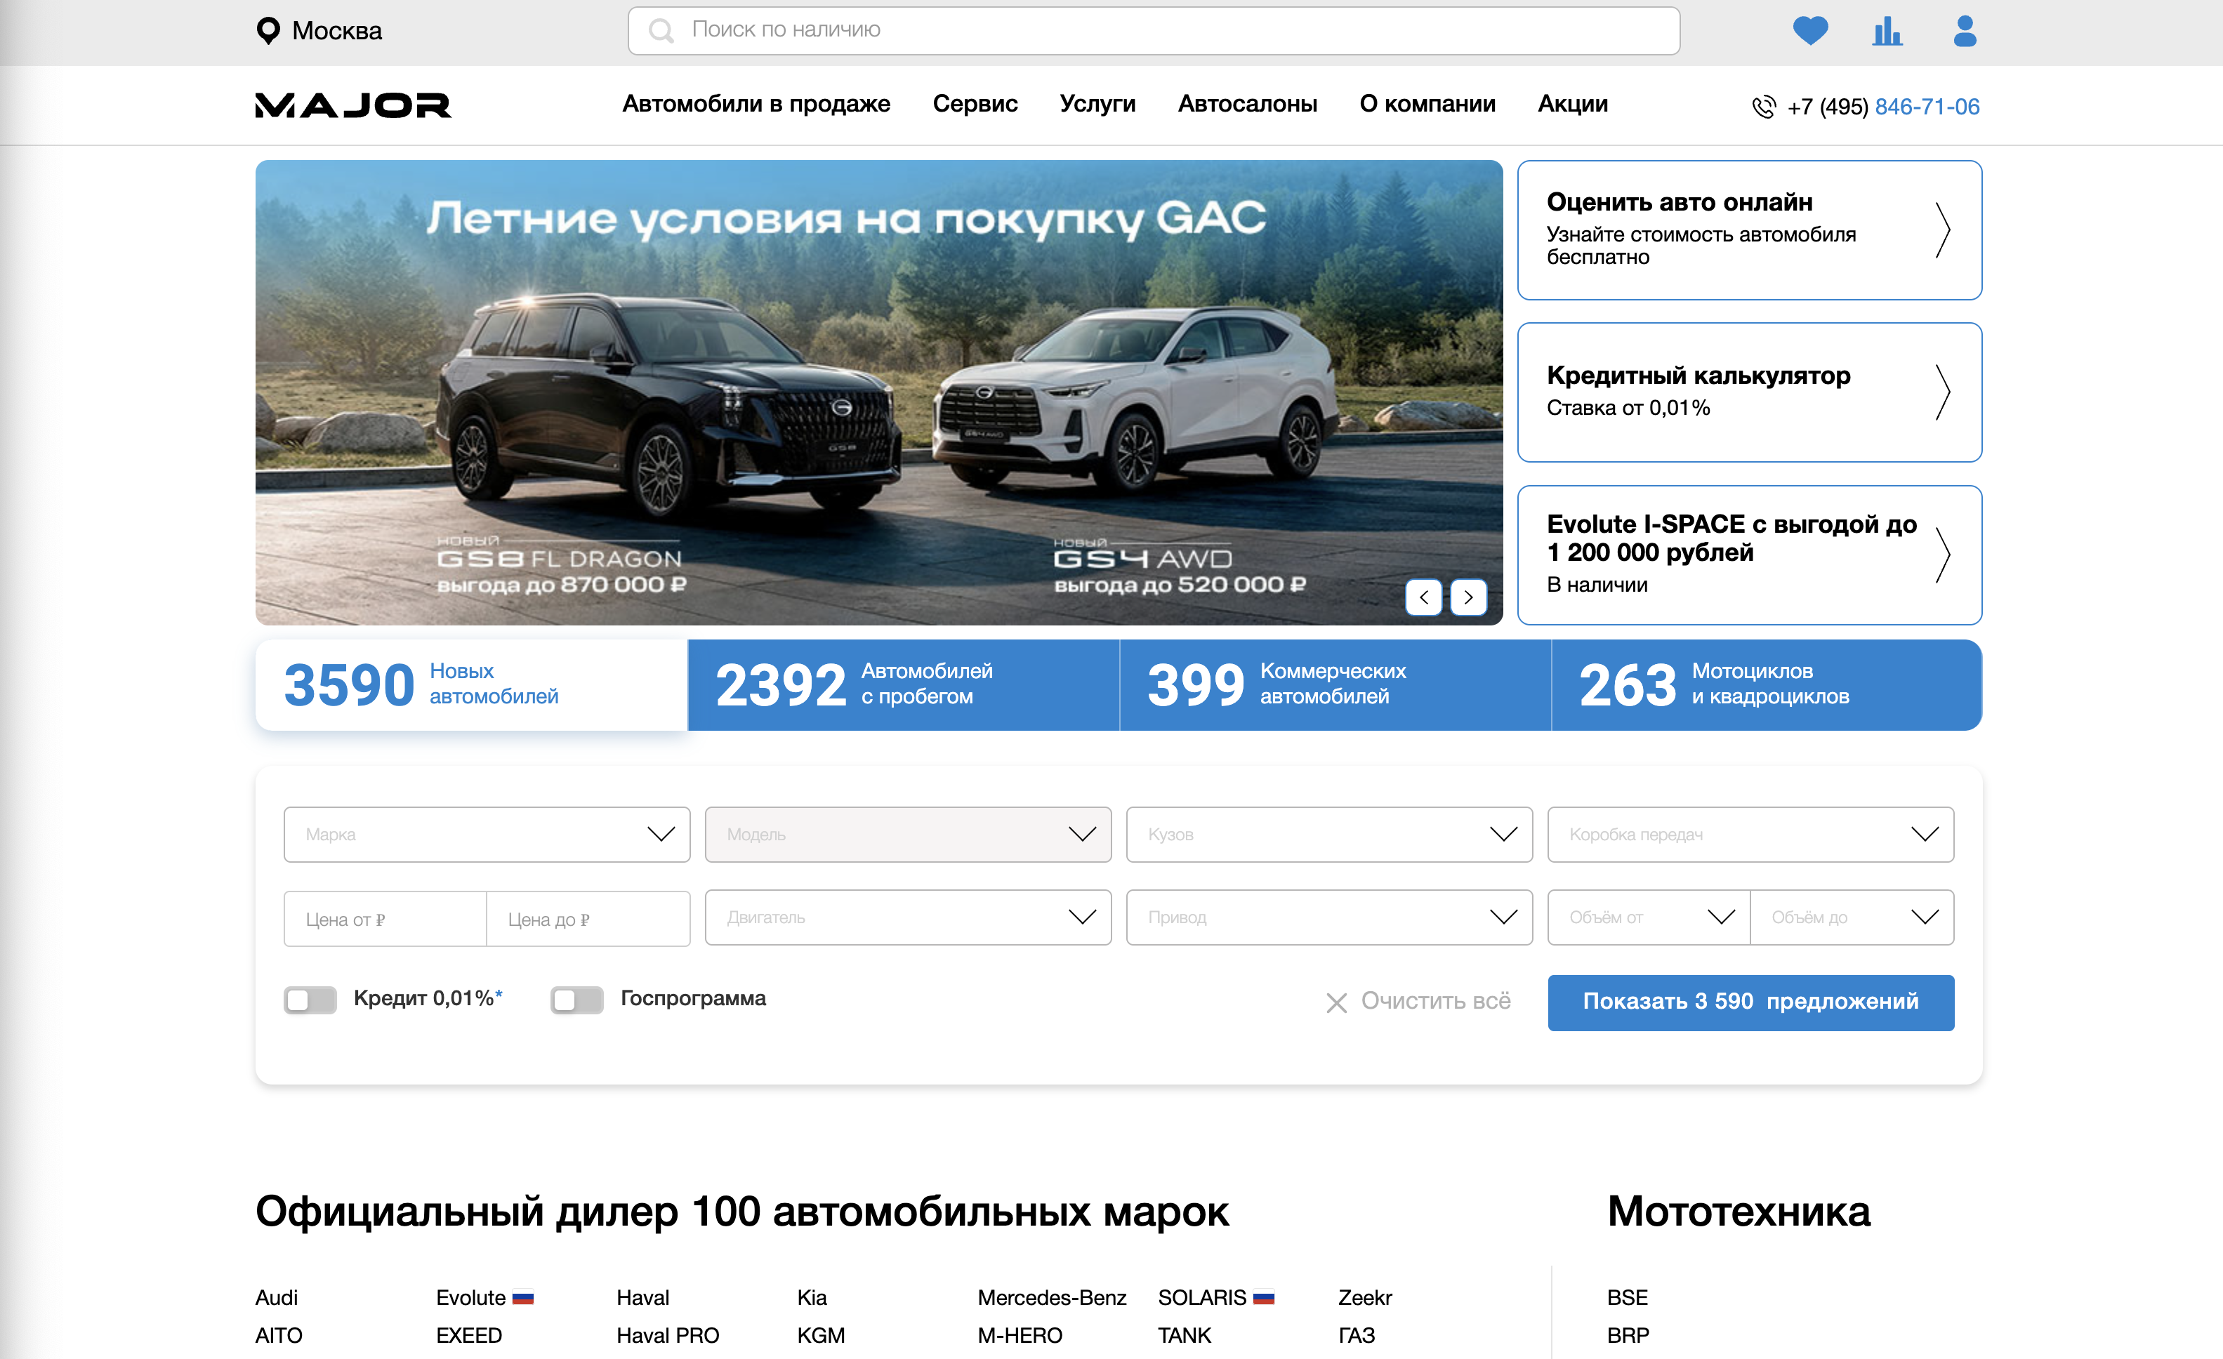The height and width of the screenshot is (1359, 2223).
Task: Open the Акции menu item
Action: point(1573,104)
